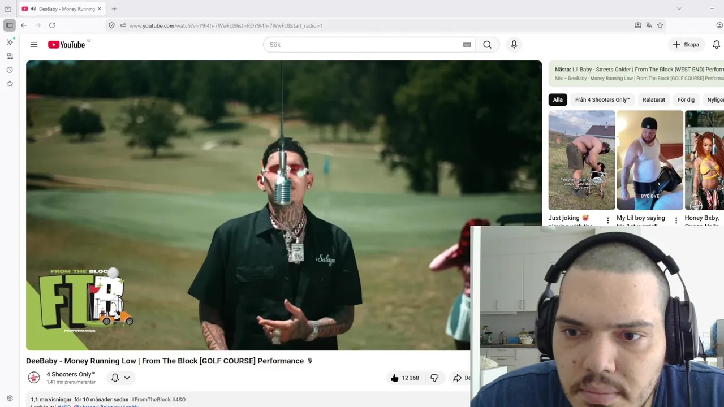This screenshot has width=724, height=407.
Task: Open sidebar settings gear
Action: 10,399
